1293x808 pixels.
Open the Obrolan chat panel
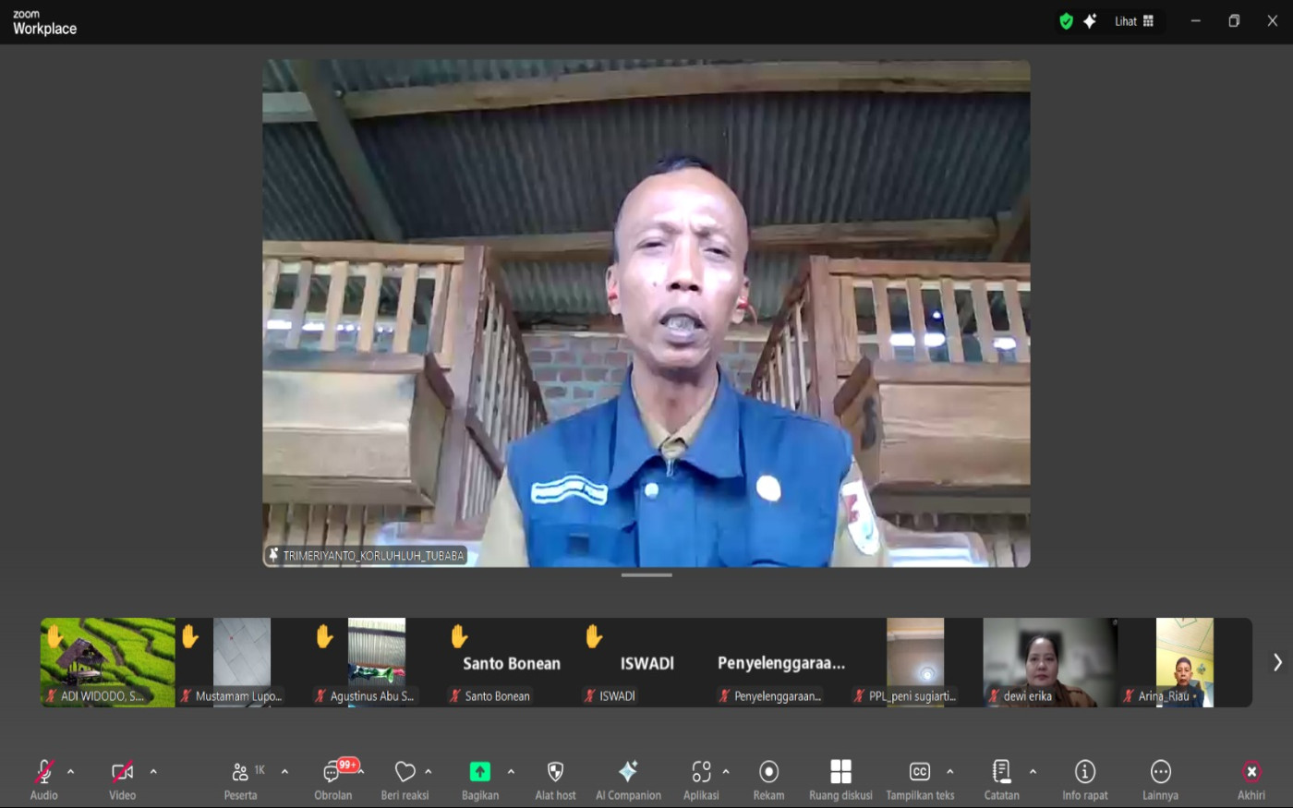[x=332, y=778]
